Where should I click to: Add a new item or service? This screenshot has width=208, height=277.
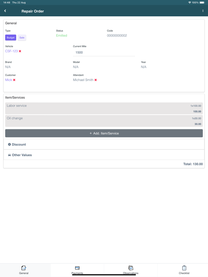coord(104,133)
